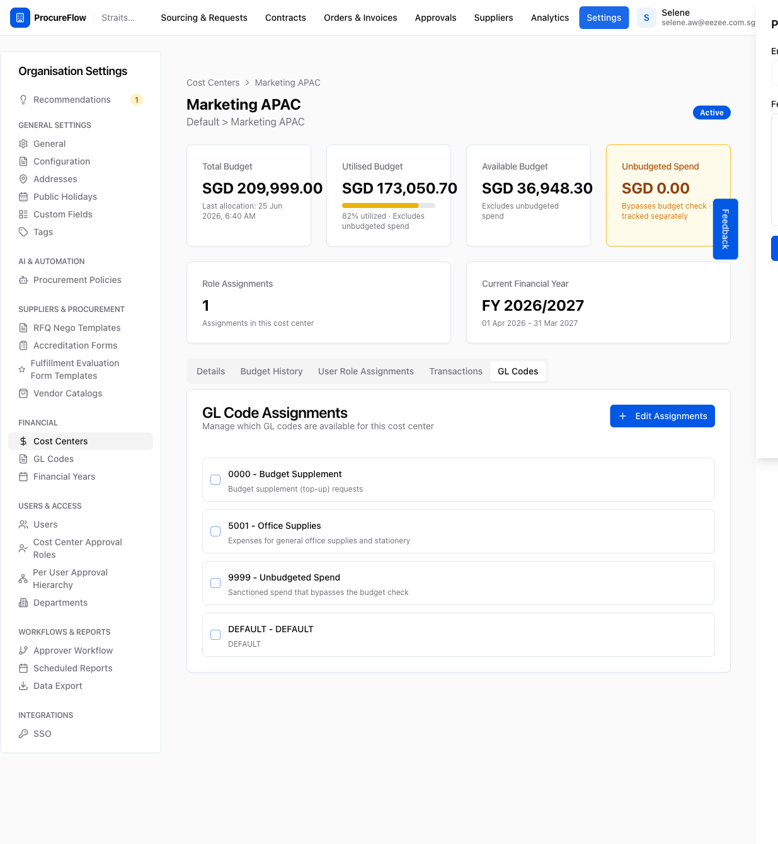Click the Departments building icon
Screen dimensions: 778x844
(23, 603)
